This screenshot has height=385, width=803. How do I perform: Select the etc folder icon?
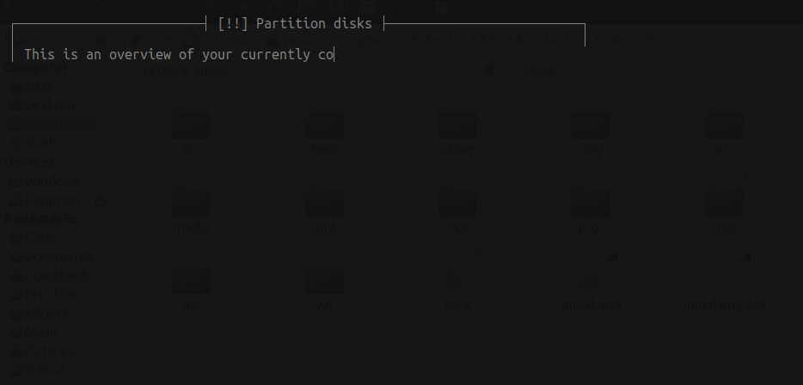pyautogui.click(x=724, y=124)
